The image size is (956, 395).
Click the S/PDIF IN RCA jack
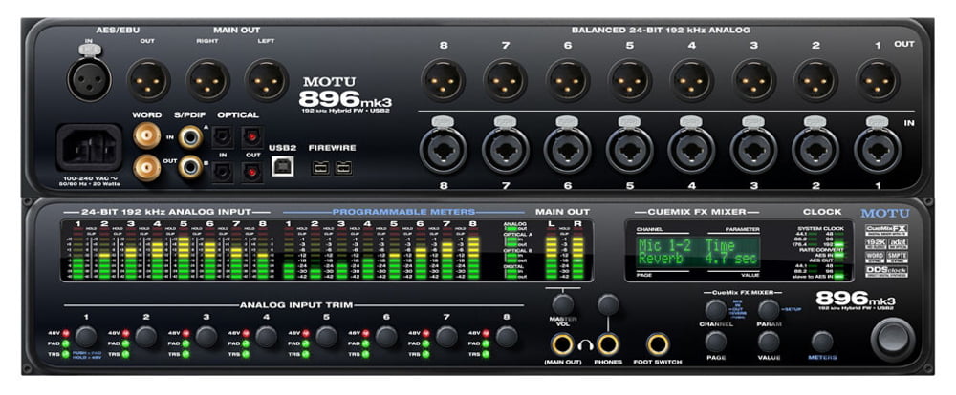[191, 137]
